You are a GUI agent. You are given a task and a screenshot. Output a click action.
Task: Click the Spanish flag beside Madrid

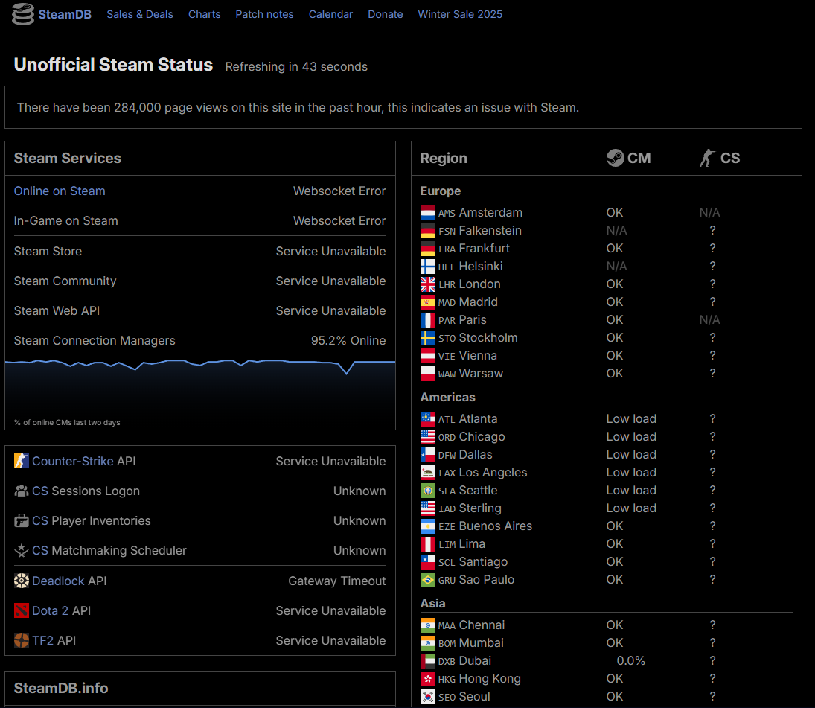(x=428, y=302)
